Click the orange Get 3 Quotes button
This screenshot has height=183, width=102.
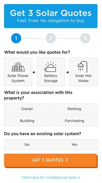coord(51,160)
